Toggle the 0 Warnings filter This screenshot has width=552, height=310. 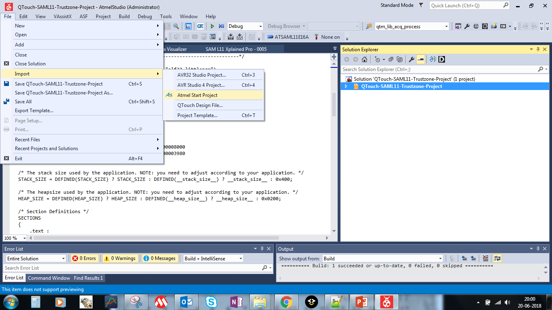120,259
